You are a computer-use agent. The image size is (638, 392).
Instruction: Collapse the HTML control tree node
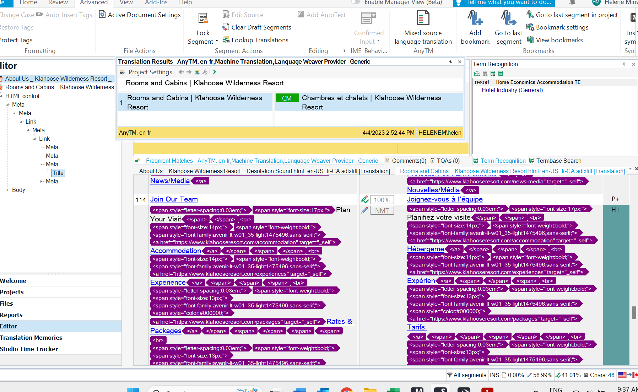[1, 96]
